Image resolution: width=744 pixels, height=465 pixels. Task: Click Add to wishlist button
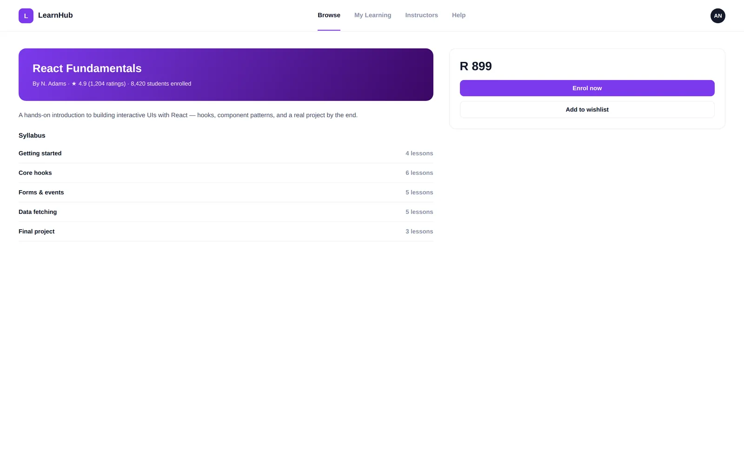coord(587,109)
